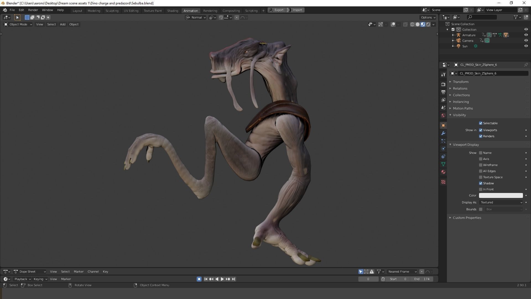Open the Object properties tab
This screenshot has height=299, width=531.
(443, 125)
